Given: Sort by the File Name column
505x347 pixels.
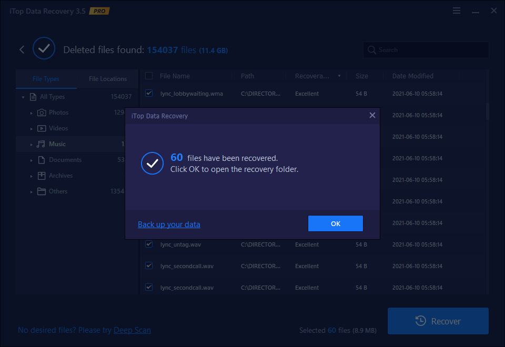Looking at the screenshot, I should click(x=175, y=76).
